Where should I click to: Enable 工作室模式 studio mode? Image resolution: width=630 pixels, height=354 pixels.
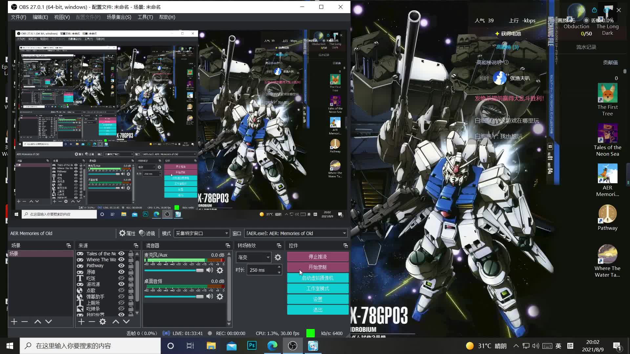318,288
